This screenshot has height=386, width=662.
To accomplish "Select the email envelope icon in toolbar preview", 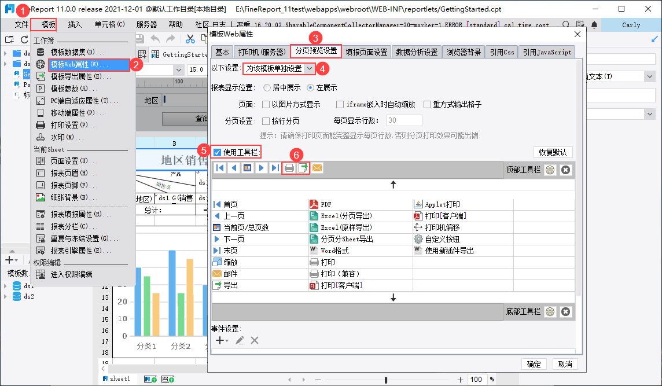I will coord(317,168).
